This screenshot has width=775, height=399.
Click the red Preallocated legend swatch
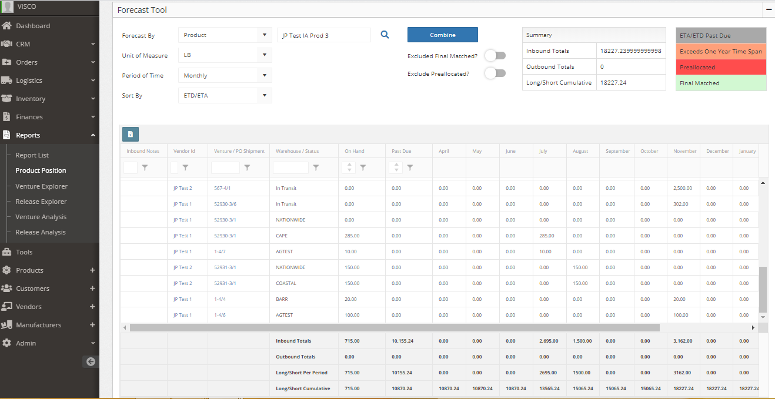(x=721, y=67)
